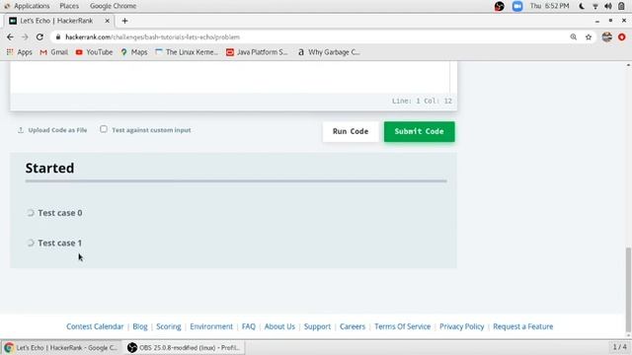This screenshot has height=355, width=632.
Task: Click the Line 1 Col 12 status text
Action: pyautogui.click(x=422, y=101)
